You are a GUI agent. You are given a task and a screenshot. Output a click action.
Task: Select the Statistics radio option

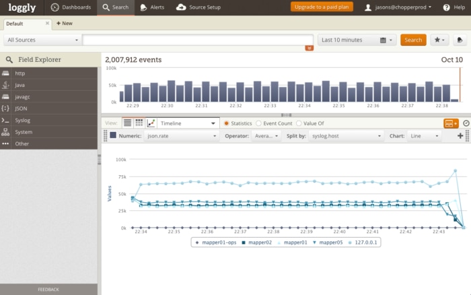227,124
